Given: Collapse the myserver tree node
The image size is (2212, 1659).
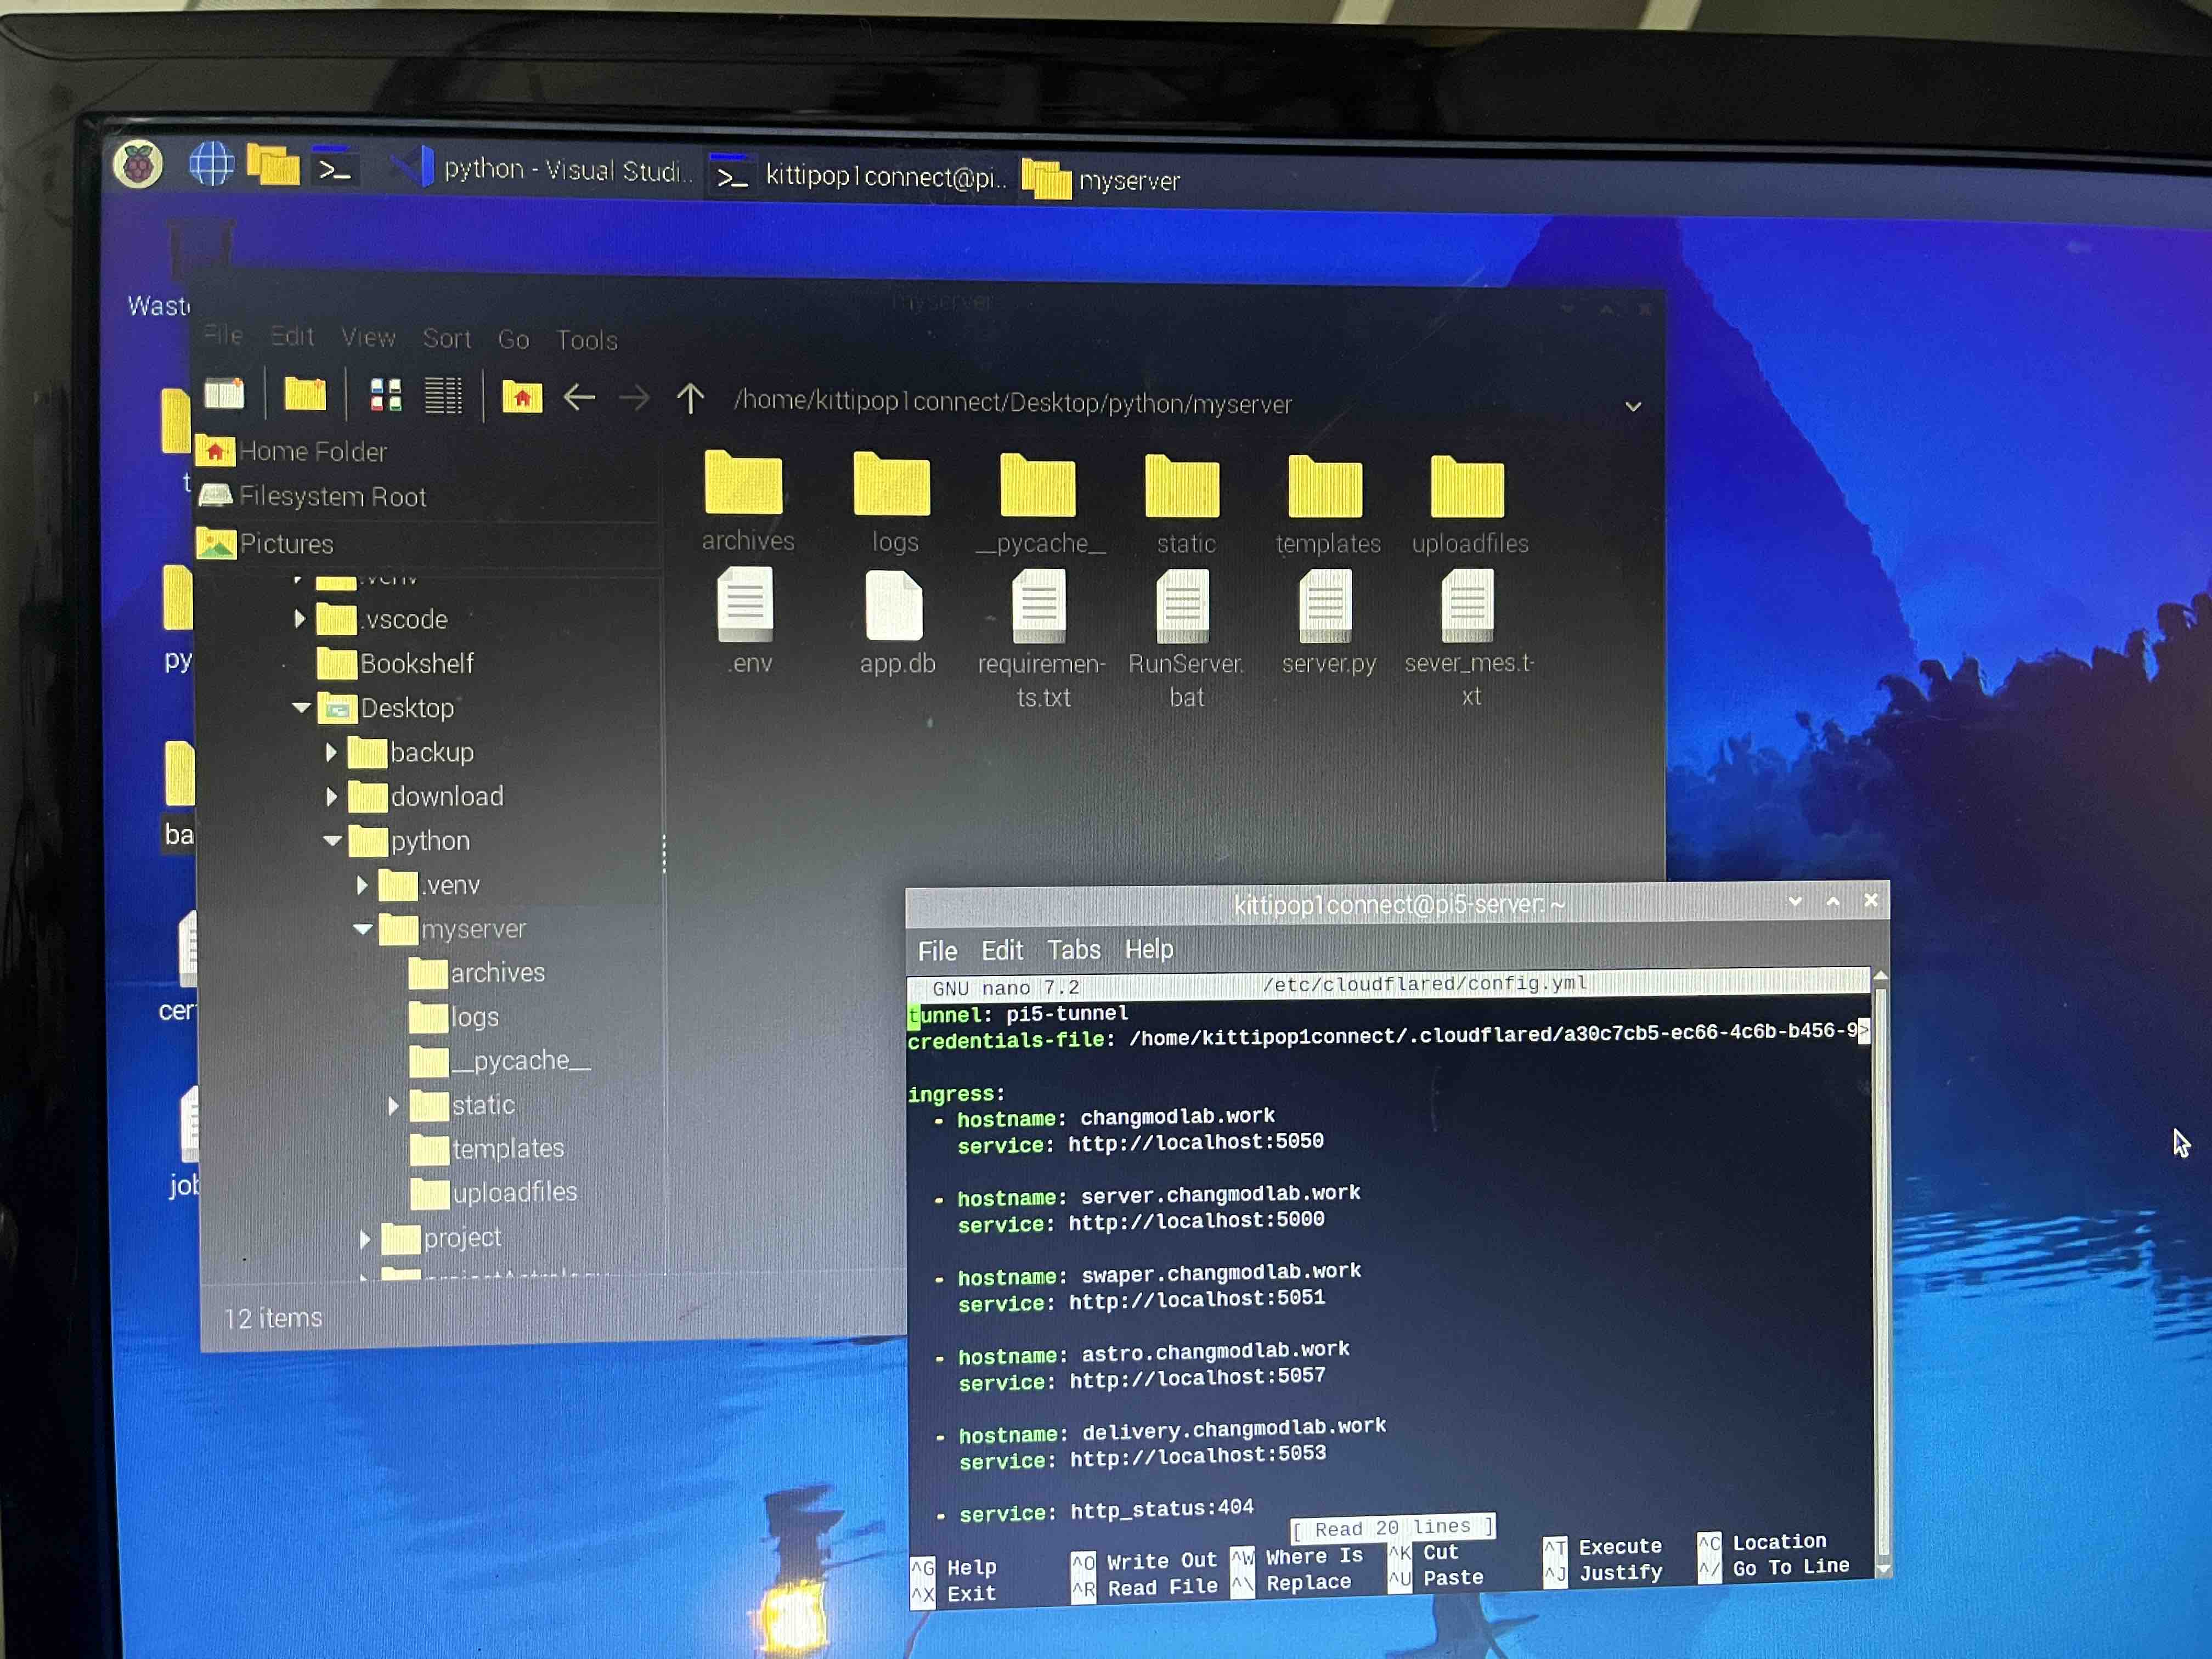Looking at the screenshot, I should 363,929.
